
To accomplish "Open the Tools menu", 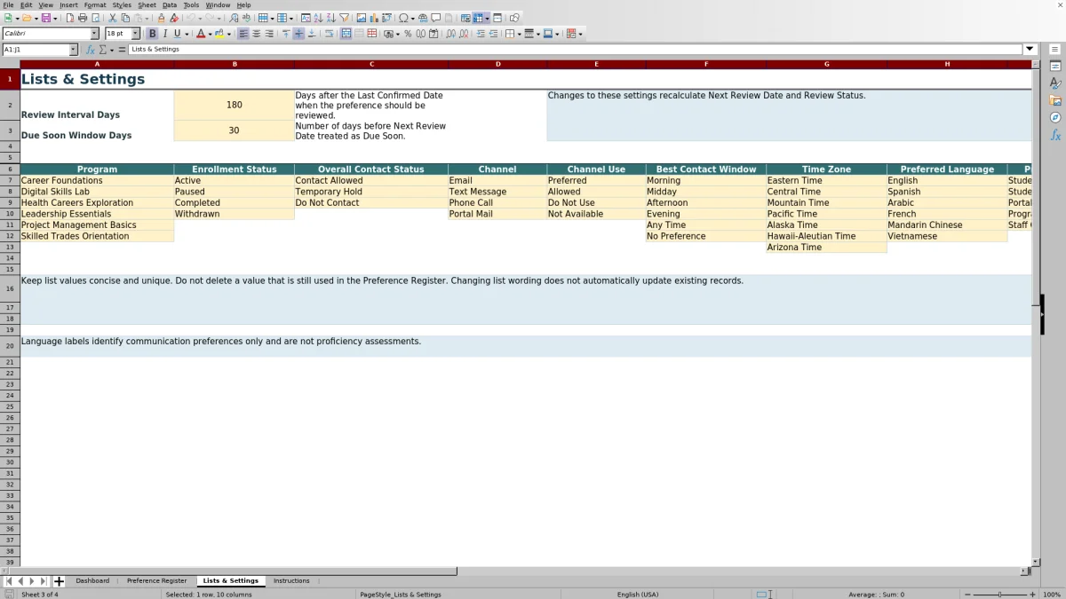I will [x=191, y=5].
